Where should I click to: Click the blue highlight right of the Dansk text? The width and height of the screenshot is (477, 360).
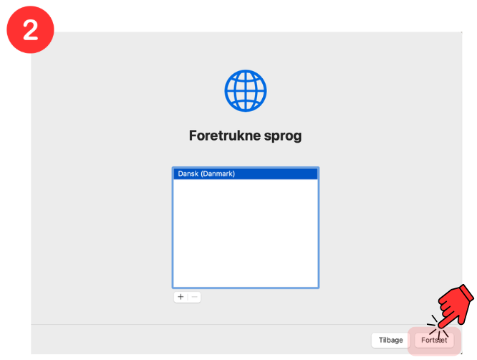click(x=279, y=174)
